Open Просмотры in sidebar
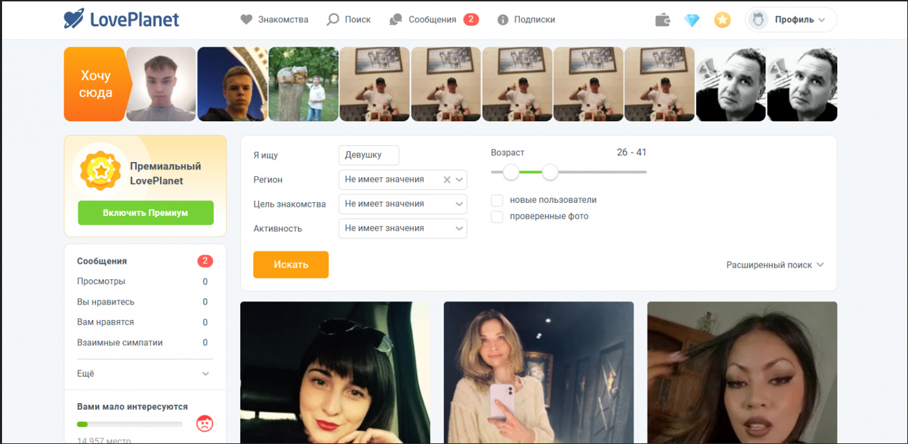 tap(101, 281)
